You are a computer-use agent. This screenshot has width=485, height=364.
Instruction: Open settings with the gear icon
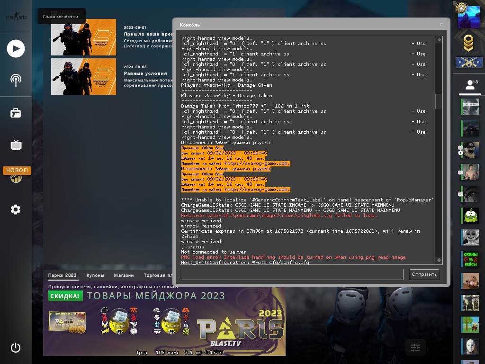point(16,209)
